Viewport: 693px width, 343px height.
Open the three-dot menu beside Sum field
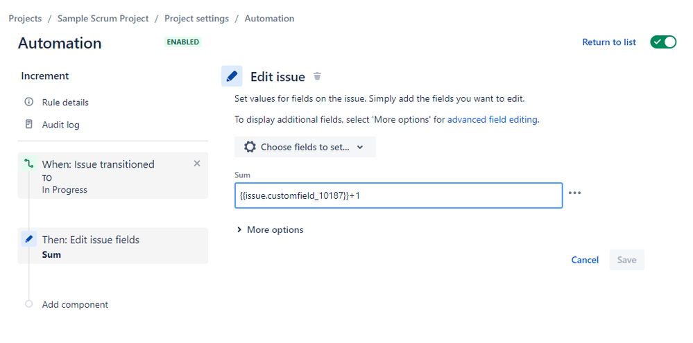point(574,193)
